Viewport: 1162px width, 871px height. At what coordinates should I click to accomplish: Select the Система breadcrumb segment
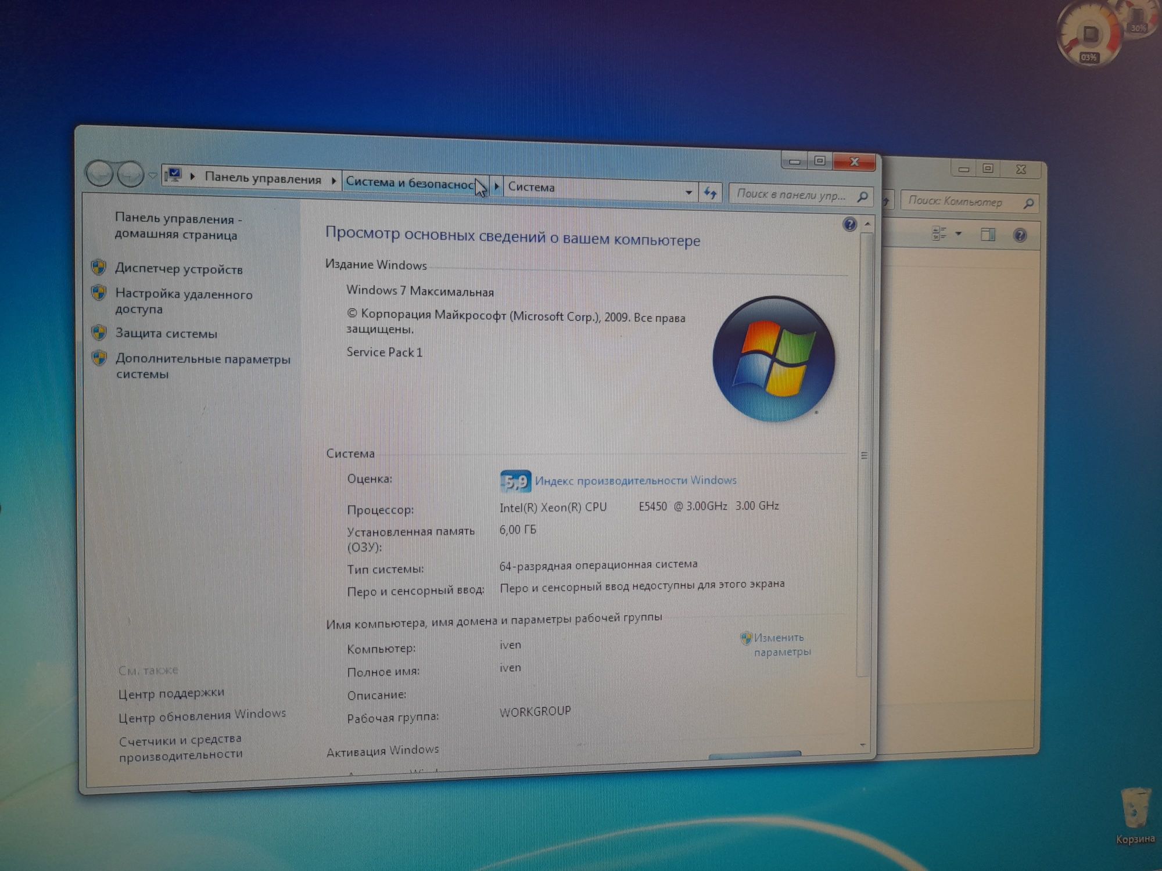[x=531, y=187]
